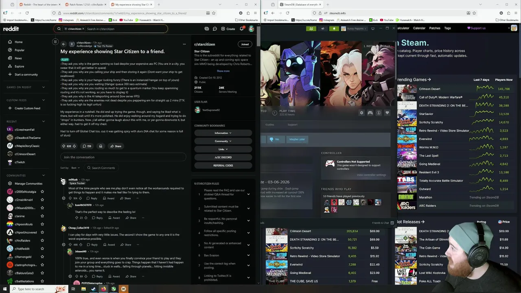Viewport: 521px width, 293px height.
Task: Open Steam notifications bell icon
Action: click(x=334, y=28)
